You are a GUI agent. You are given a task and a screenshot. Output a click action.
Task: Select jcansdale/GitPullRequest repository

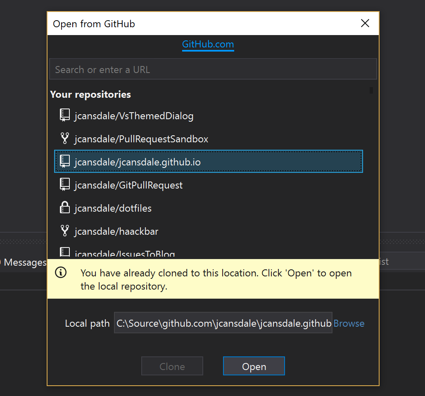click(209, 185)
